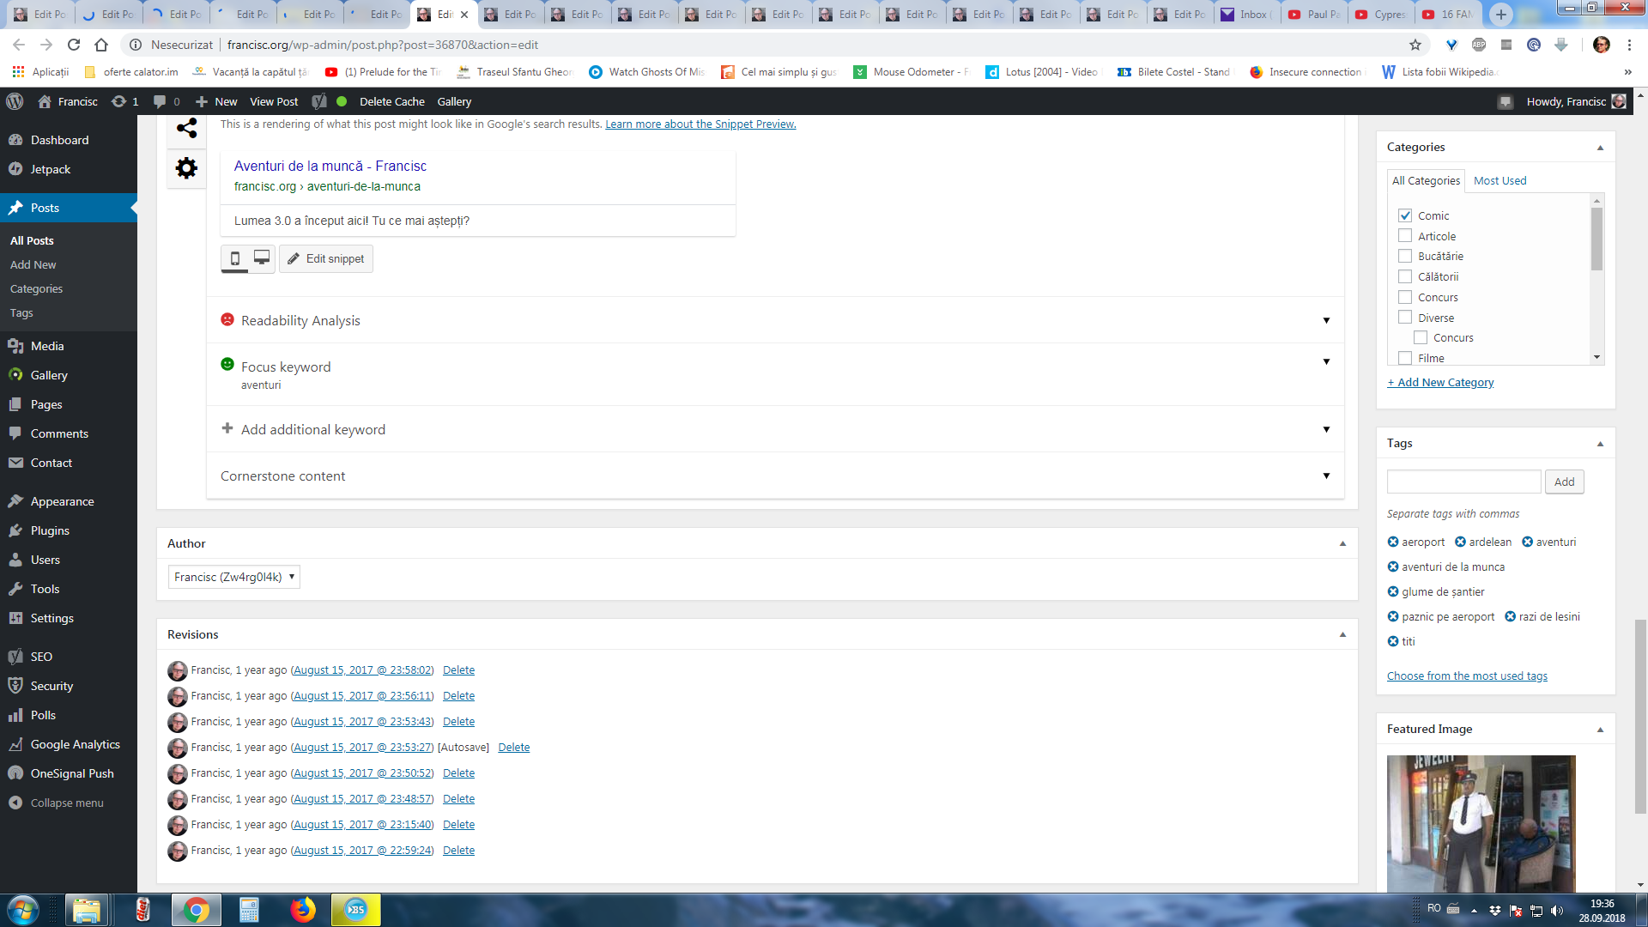This screenshot has height=927, width=1648.
Task: Open the Author dropdown selector
Action: (x=233, y=577)
